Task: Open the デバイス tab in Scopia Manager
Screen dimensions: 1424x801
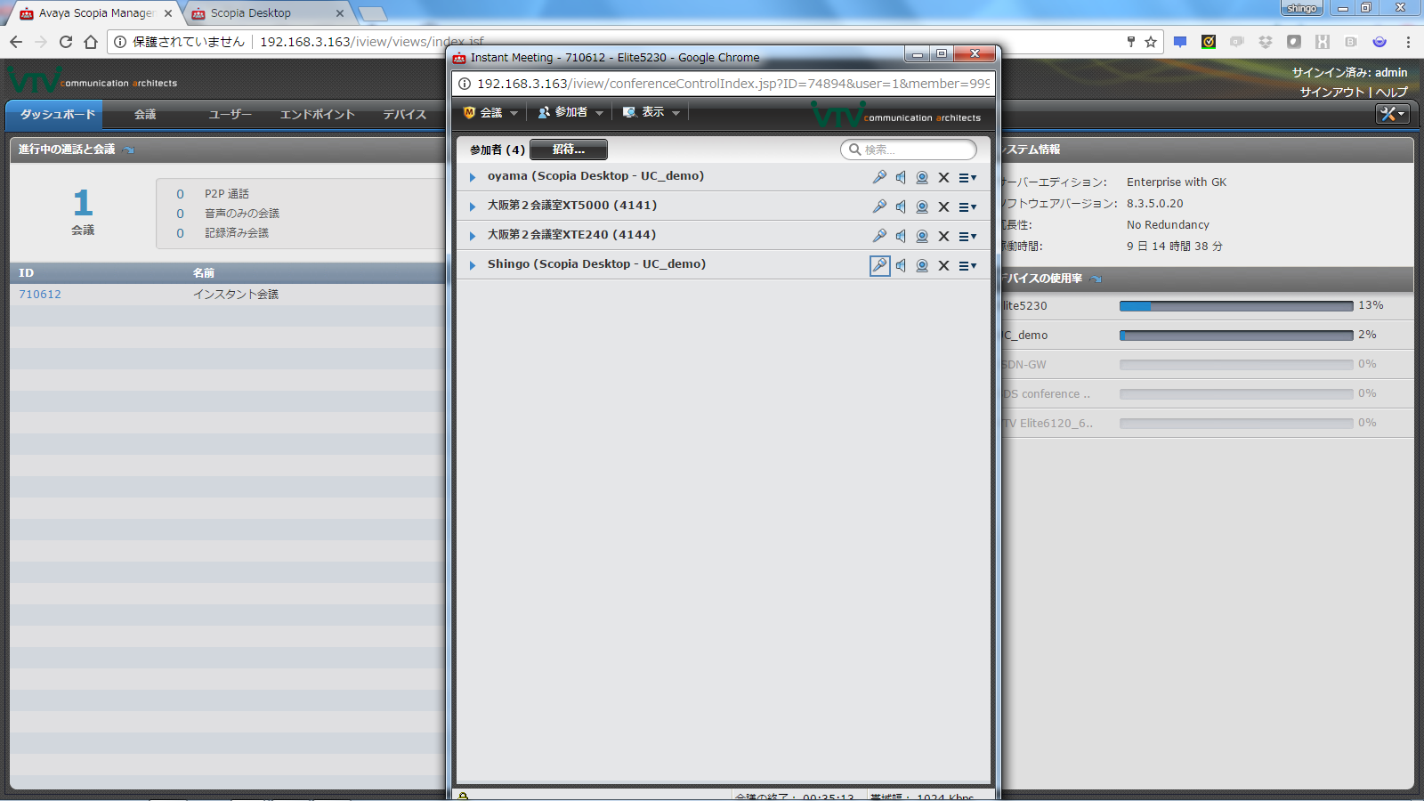Action: 405,115
